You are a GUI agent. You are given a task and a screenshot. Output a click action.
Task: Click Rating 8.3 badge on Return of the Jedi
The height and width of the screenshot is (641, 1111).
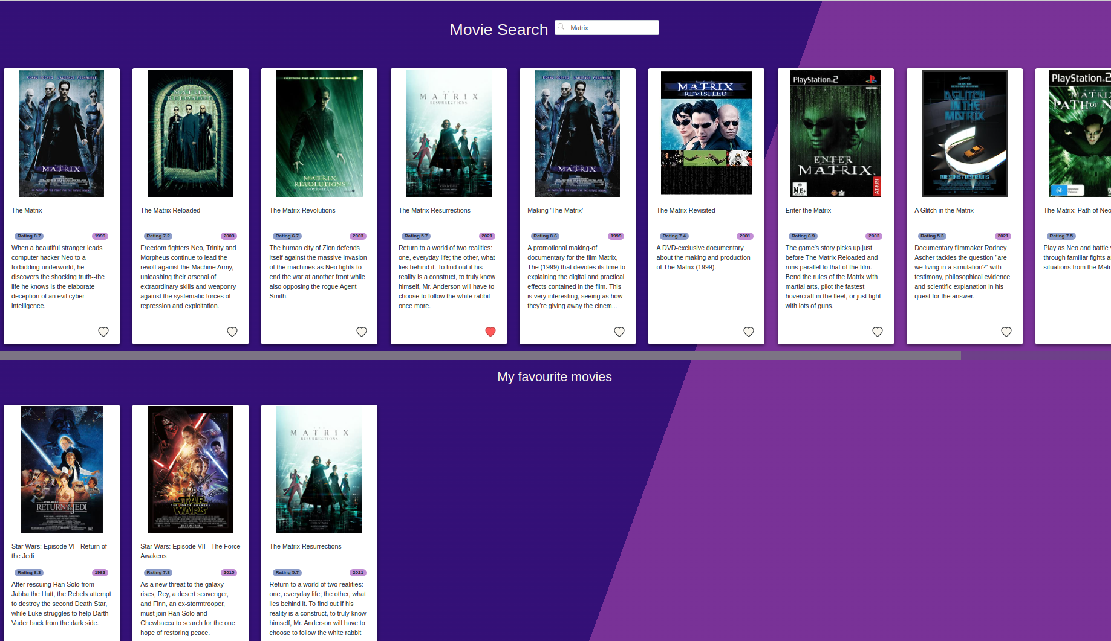tap(29, 573)
